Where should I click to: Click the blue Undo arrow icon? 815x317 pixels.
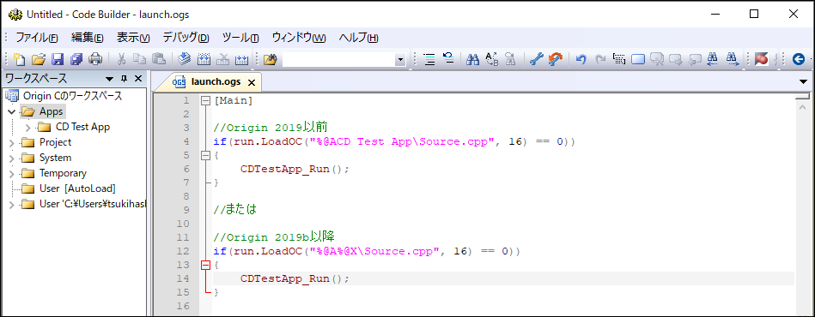(x=581, y=59)
